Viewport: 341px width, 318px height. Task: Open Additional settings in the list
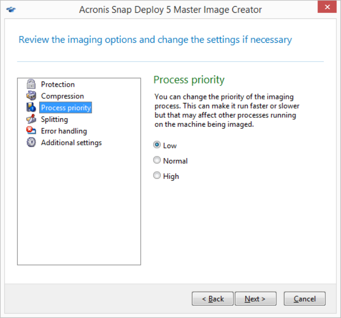point(71,143)
